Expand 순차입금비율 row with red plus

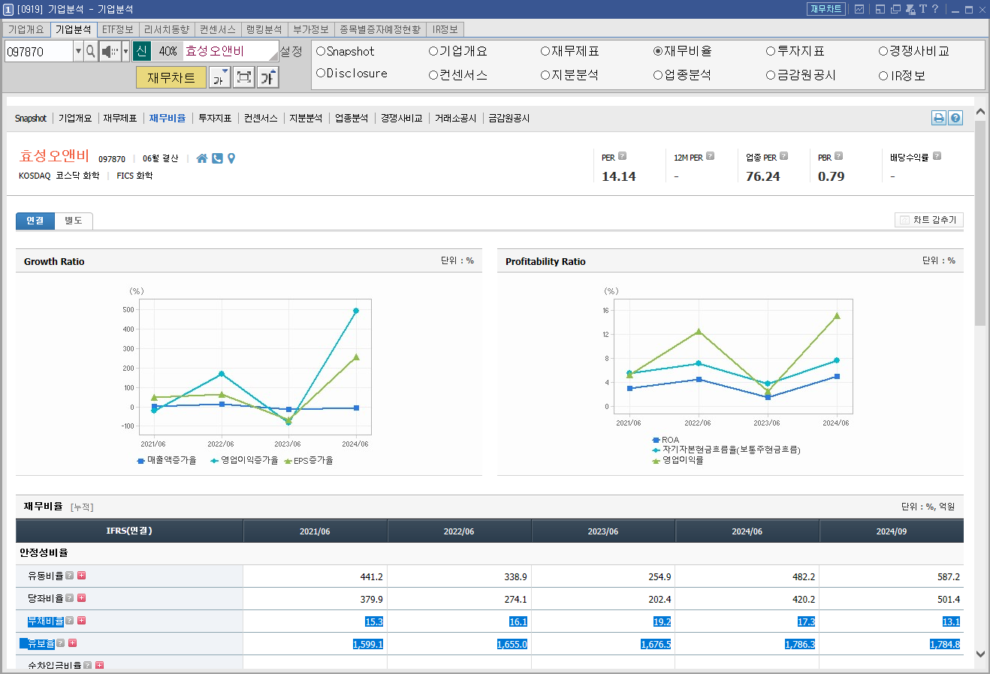click(99, 665)
